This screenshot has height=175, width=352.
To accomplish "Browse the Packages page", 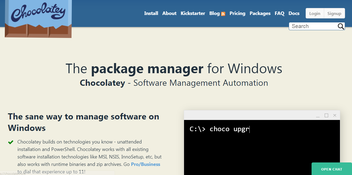I will 260,13.
